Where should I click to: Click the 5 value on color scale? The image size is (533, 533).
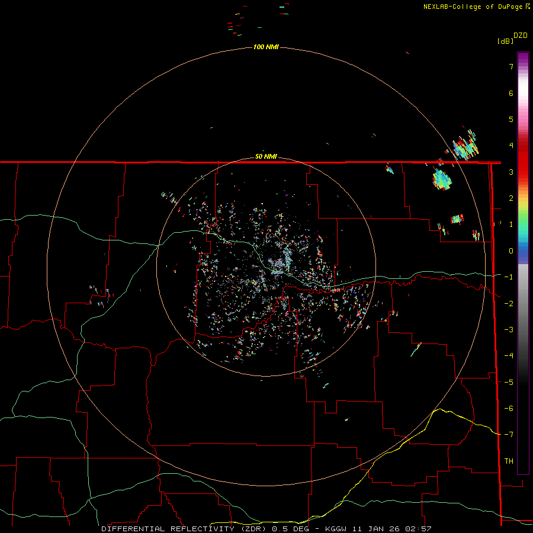511,119
